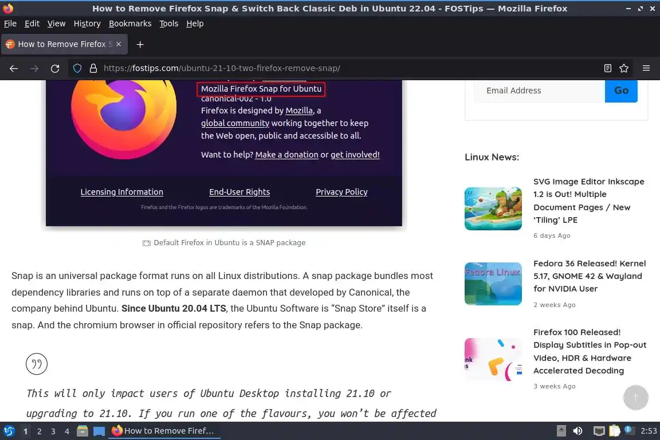Screen dimensions: 660x440
Task: View site security via padlock icon
Action: (93, 68)
